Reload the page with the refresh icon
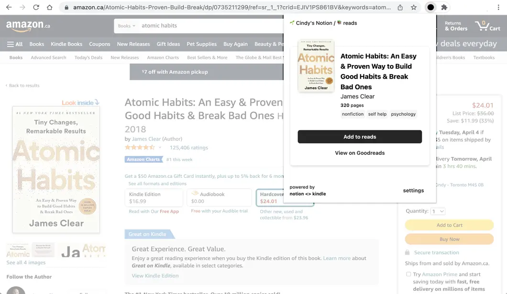The image size is (507, 294). click(36, 8)
